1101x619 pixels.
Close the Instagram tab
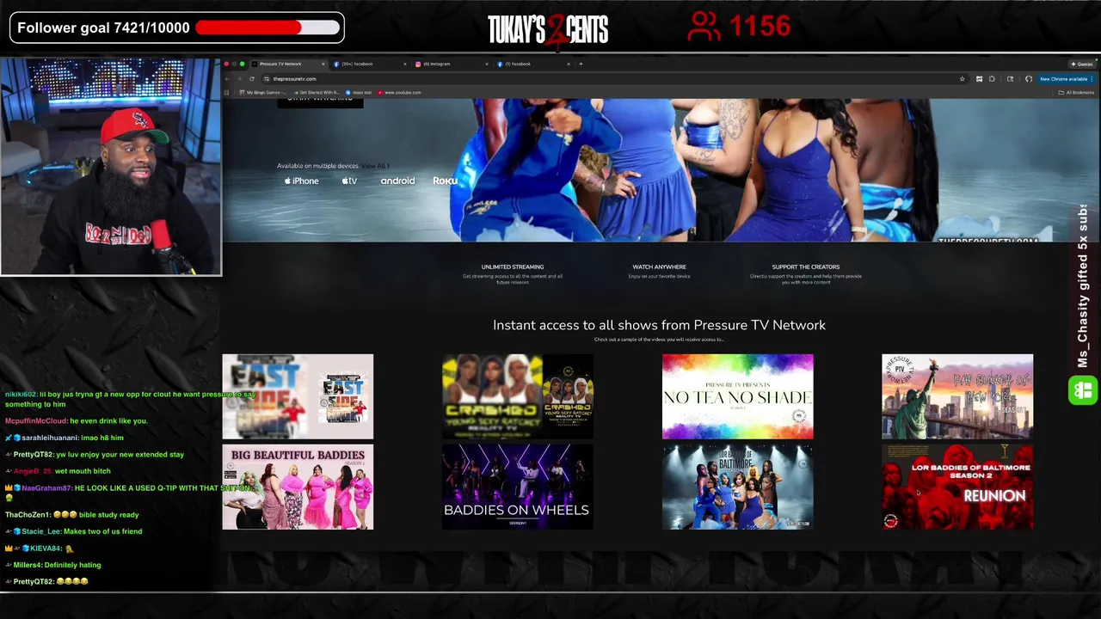point(487,64)
